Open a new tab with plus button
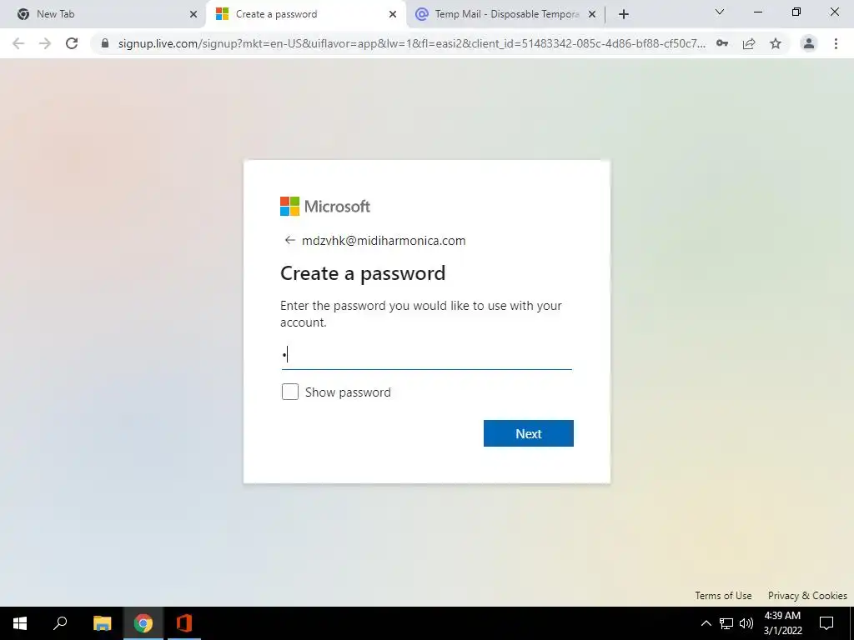 (x=624, y=14)
